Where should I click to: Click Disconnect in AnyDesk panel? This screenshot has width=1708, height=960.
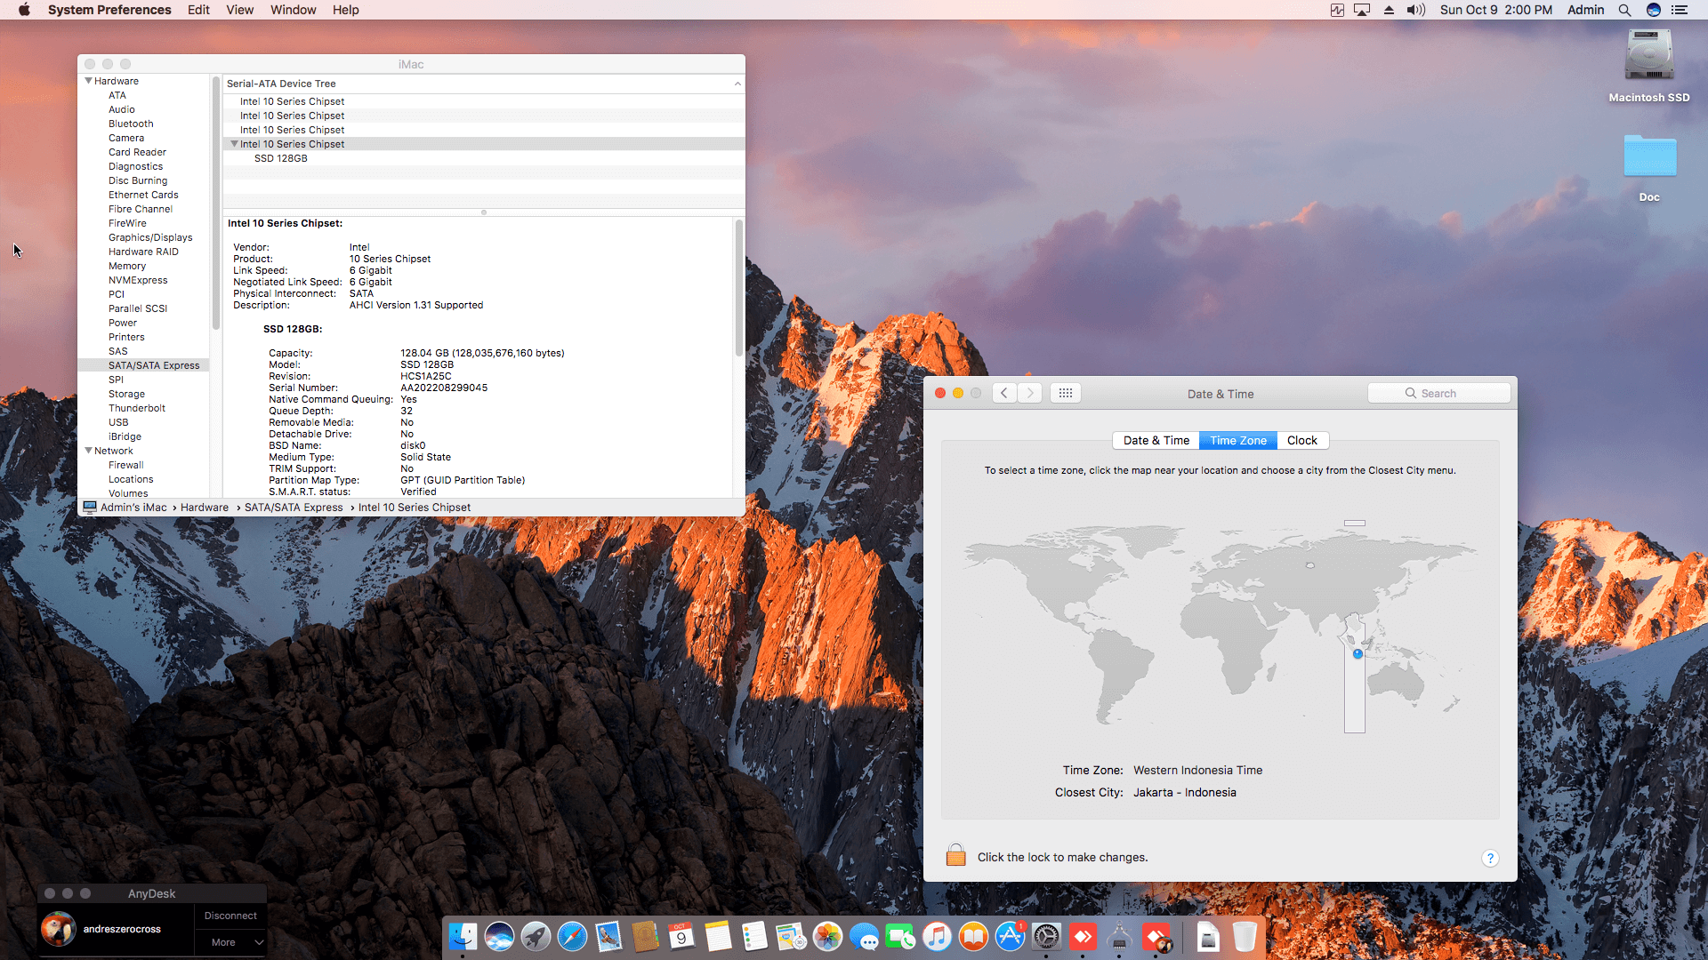pyautogui.click(x=230, y=916)
